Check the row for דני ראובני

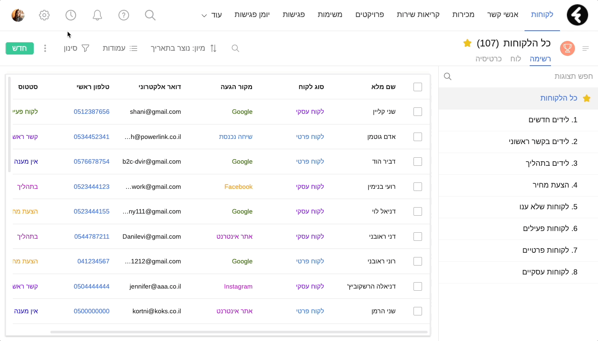tap(418, 237)
